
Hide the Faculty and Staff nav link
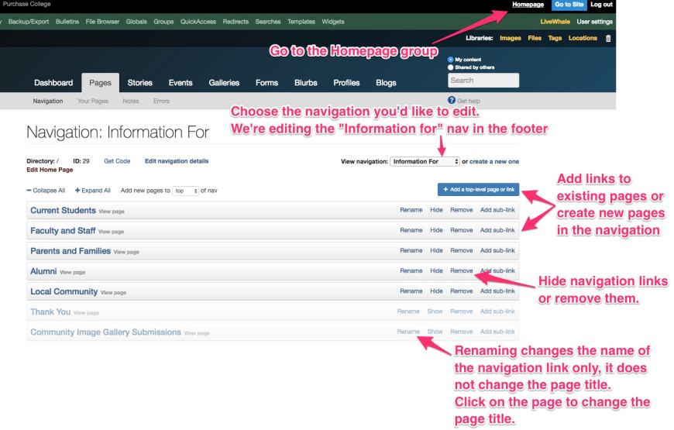click(436, 230)
